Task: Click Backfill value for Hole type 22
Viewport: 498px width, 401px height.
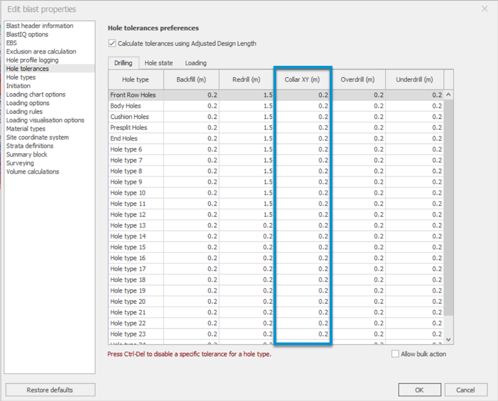Action: (x=191, y=323)
